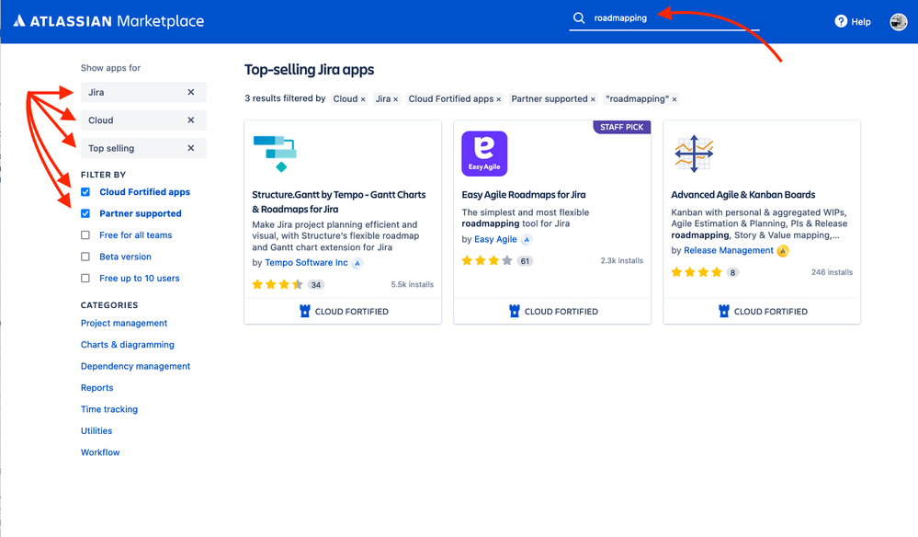Open the Easy Agile vendor link
Screen dimensions: 918x537
click(495, 239)
